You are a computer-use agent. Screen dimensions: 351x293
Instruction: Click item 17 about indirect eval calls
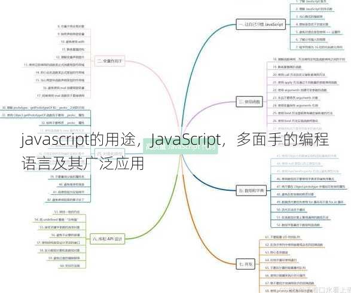(x=61, y=96)
